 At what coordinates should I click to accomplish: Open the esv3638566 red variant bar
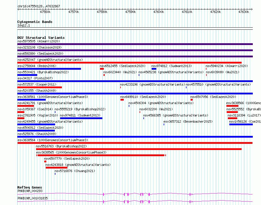pyautogui.click(x=232, y=106)
